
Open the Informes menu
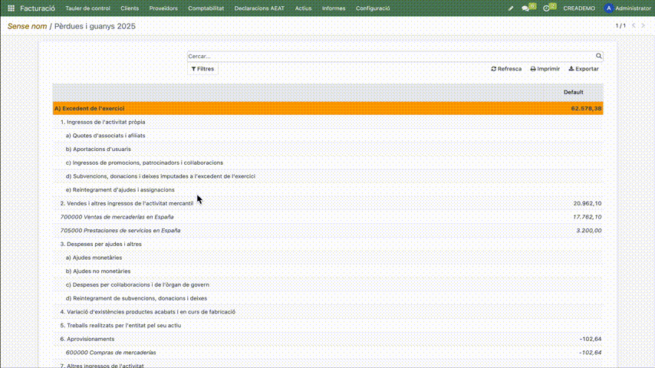333,8
